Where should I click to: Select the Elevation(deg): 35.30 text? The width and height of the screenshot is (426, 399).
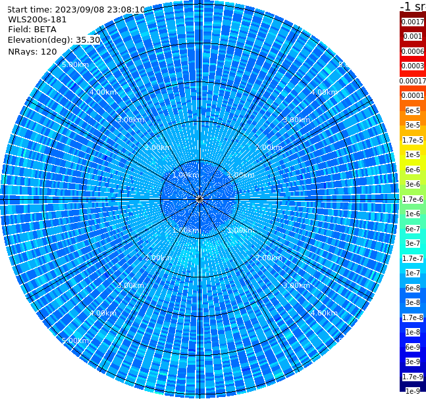click(x=54, y=40)
